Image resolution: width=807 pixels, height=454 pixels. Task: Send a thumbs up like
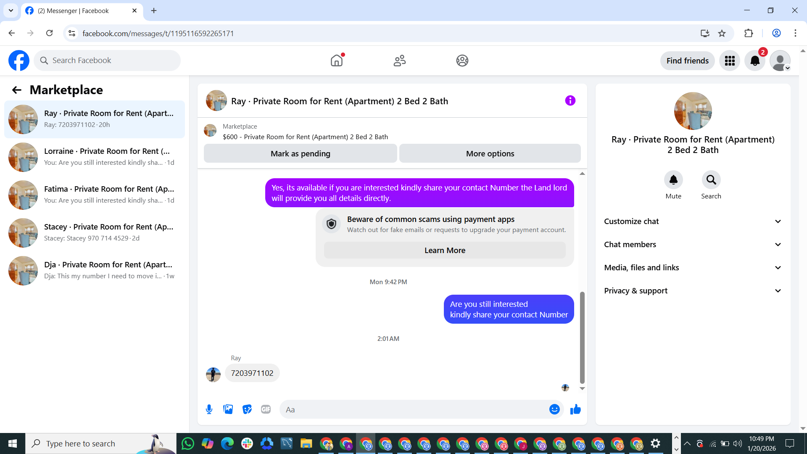point(575,409)
